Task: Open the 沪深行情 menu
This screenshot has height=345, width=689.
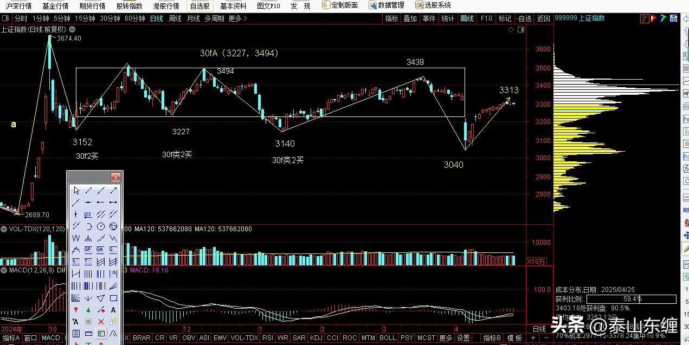Action: (x=19, y=6)
